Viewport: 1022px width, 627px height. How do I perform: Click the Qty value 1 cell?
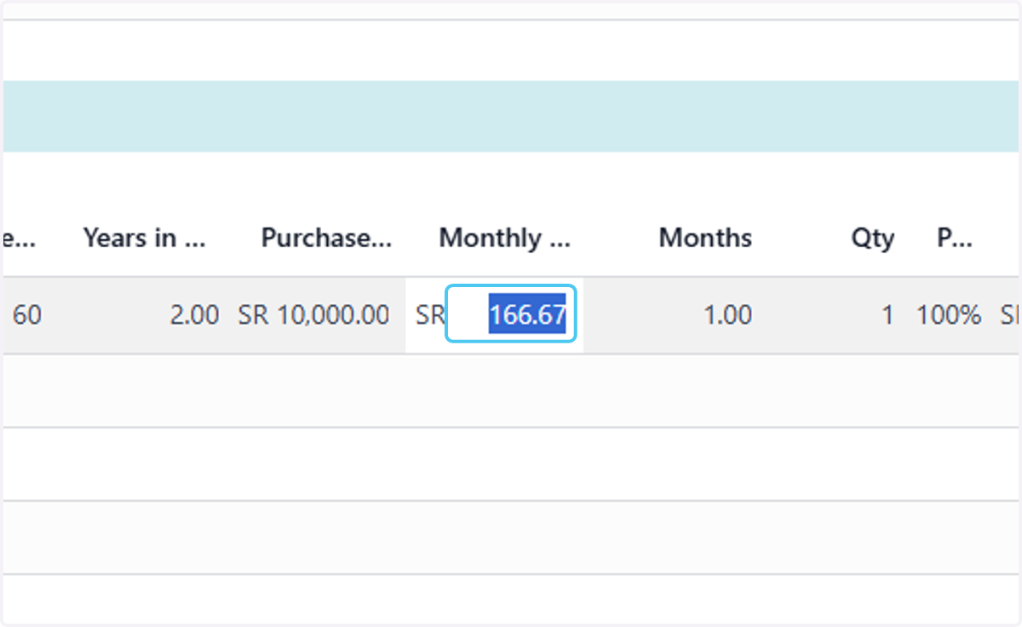(x=887, y=315)
